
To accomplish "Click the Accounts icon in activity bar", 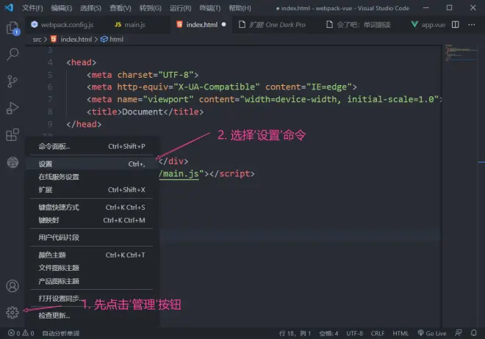I will click(x=12, y=286).
